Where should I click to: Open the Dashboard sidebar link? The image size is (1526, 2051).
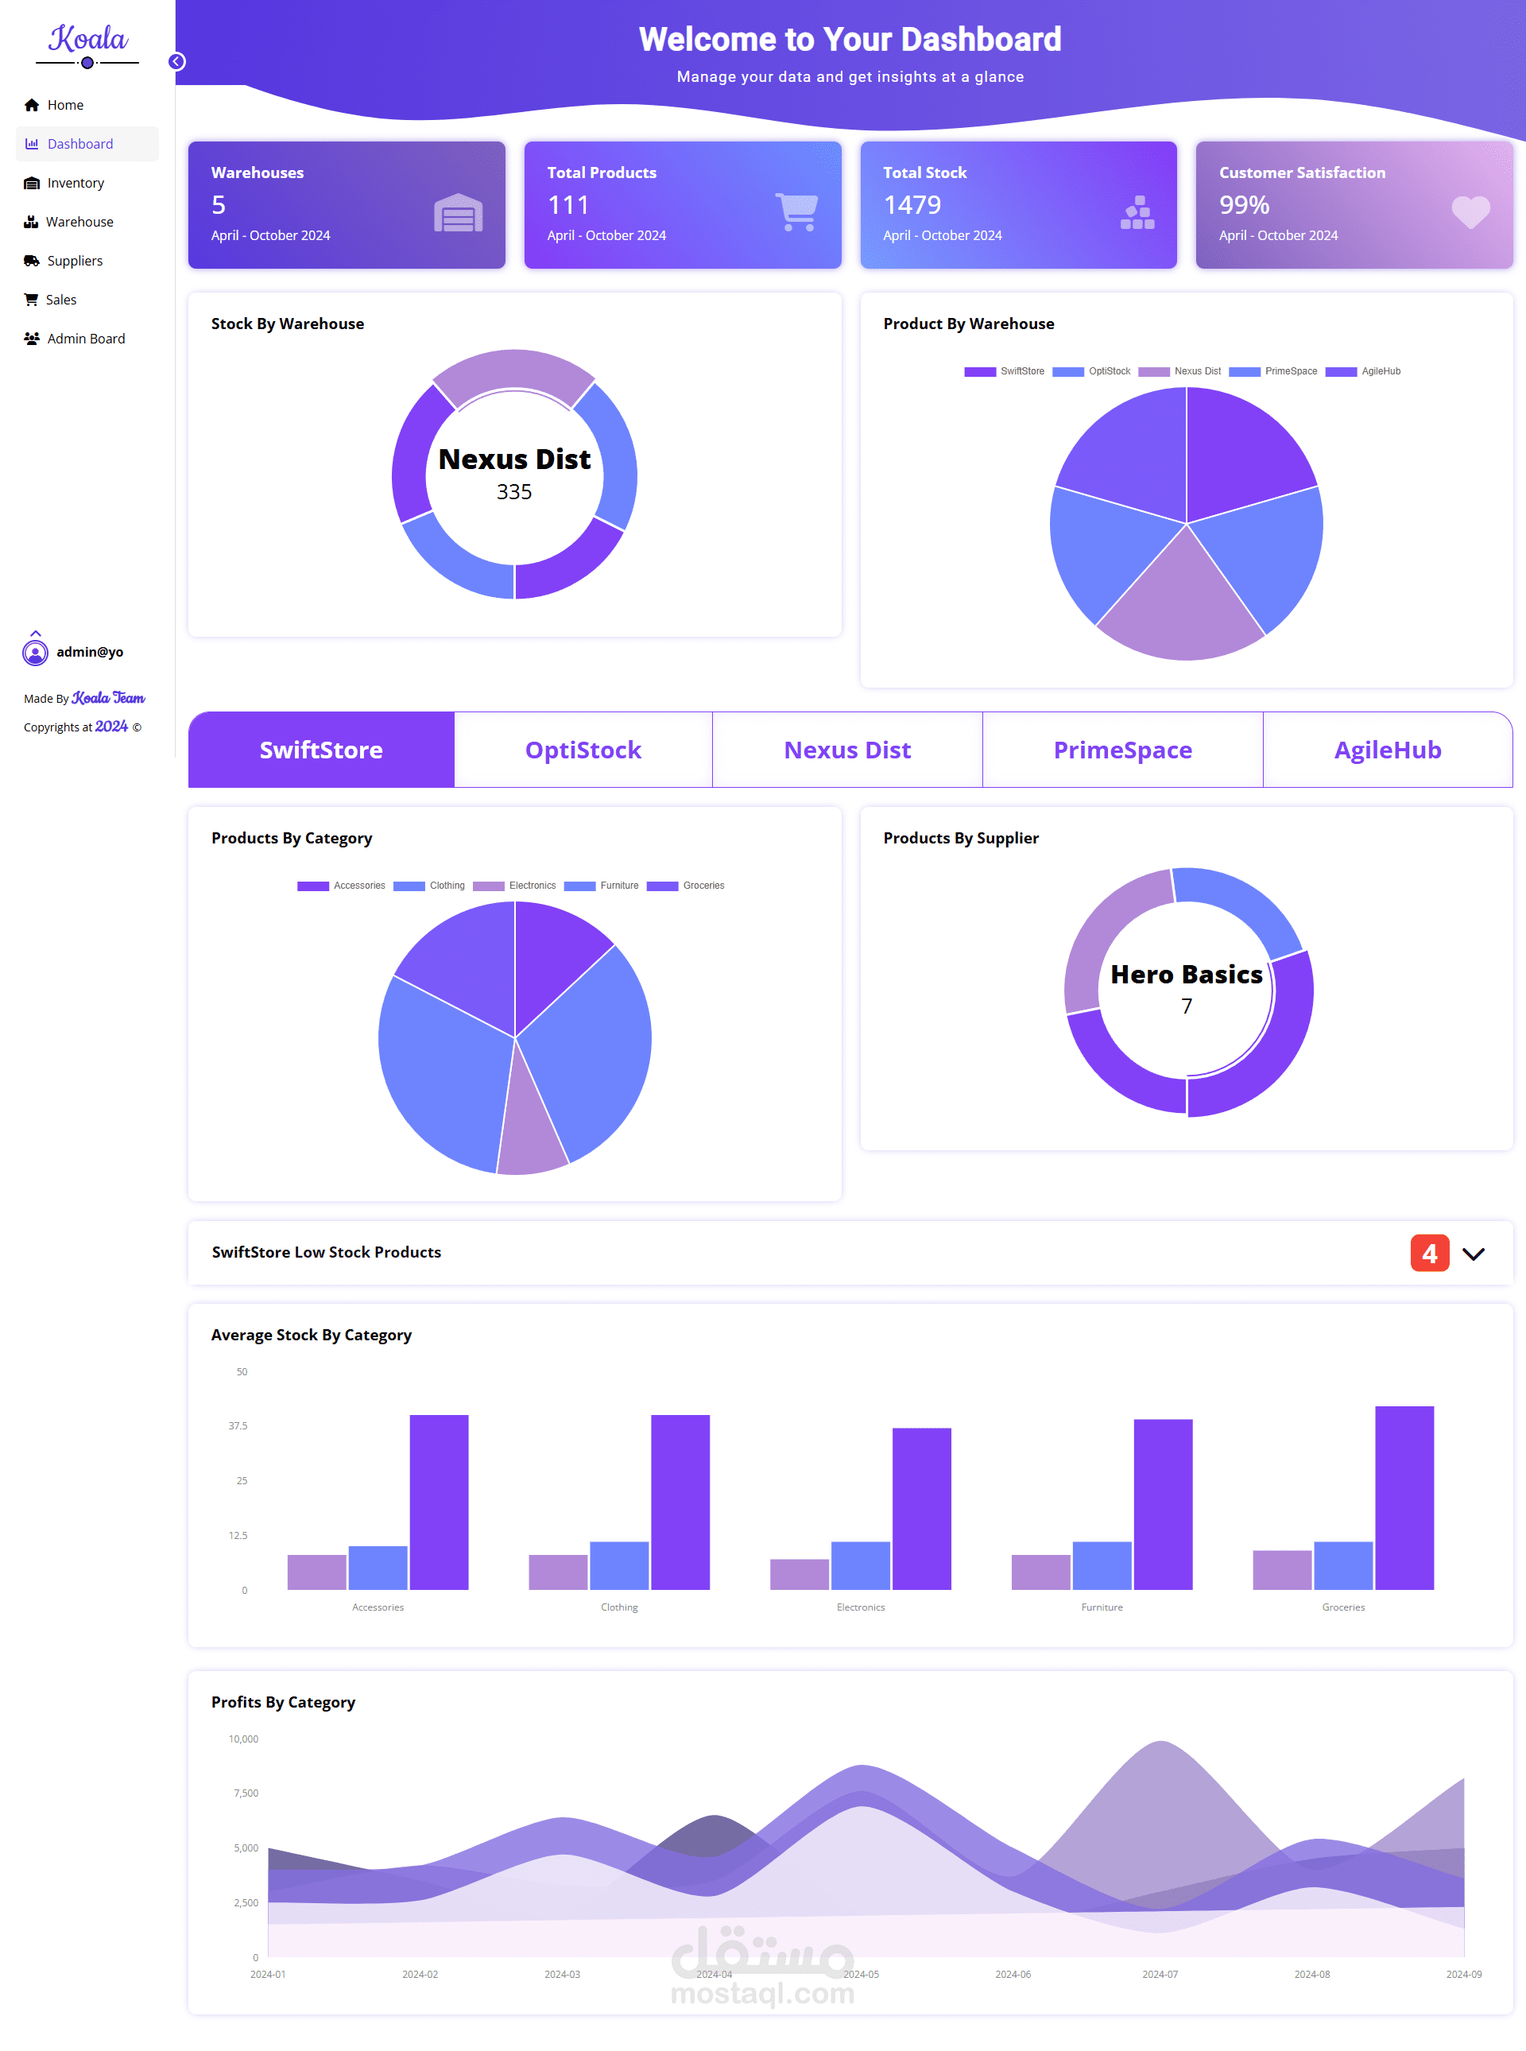tap(80, 144)
